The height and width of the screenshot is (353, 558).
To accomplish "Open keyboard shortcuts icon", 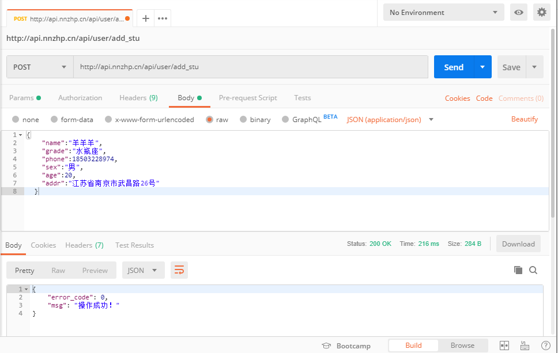I will pos(525,346).
